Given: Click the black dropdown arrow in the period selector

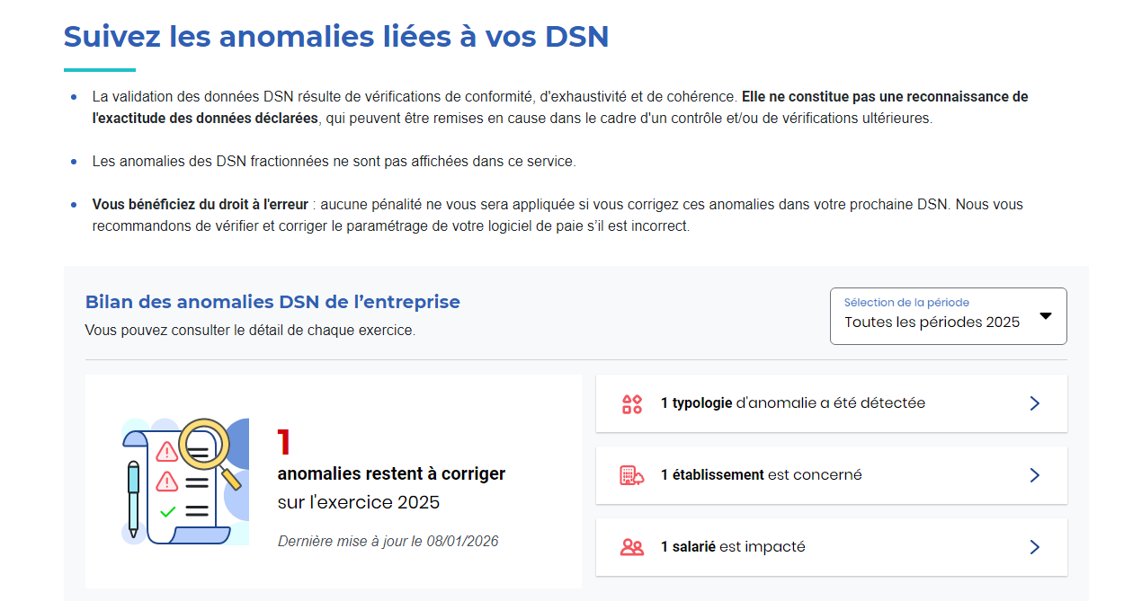Looking at the screenshot, I should point(1046,315).
